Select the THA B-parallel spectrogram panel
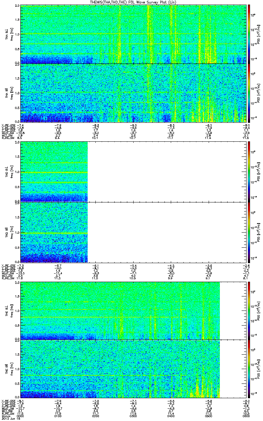This screenshot has width=263, height=421. [x=134, y=93]
